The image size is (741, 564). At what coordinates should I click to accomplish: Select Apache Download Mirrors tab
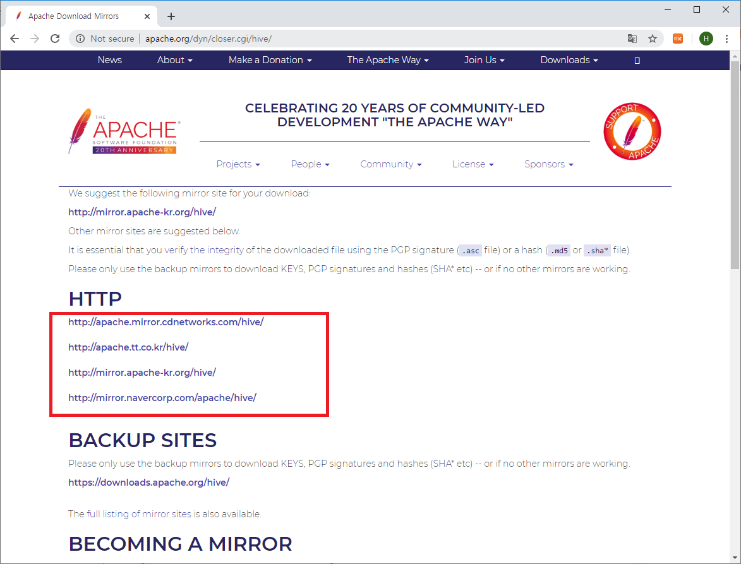coord(81,16)
